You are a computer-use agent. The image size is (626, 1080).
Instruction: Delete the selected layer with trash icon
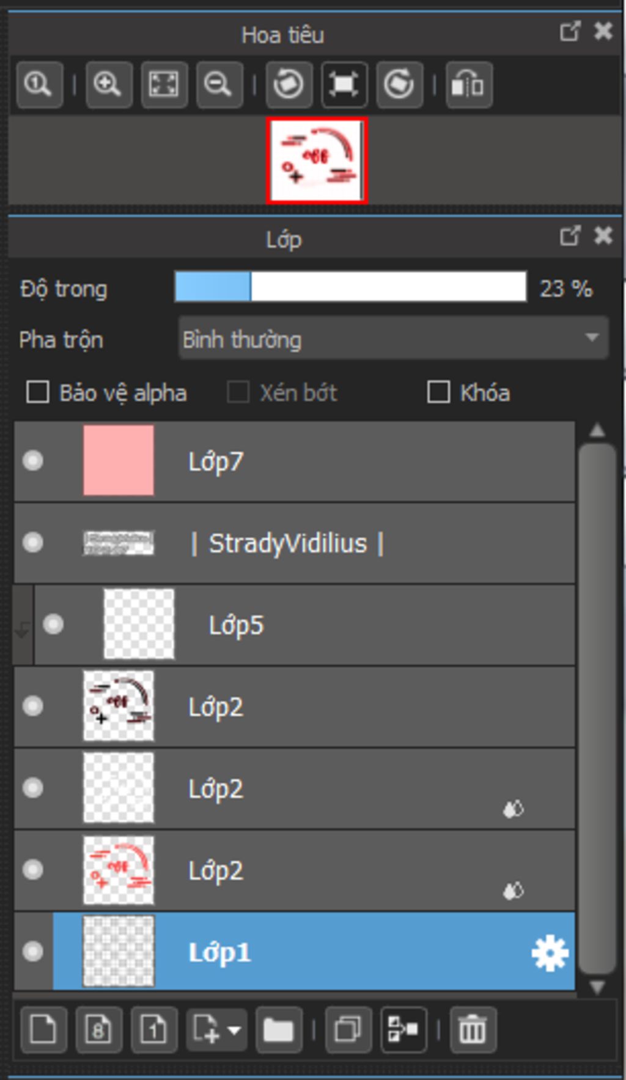pos(473,1030)
